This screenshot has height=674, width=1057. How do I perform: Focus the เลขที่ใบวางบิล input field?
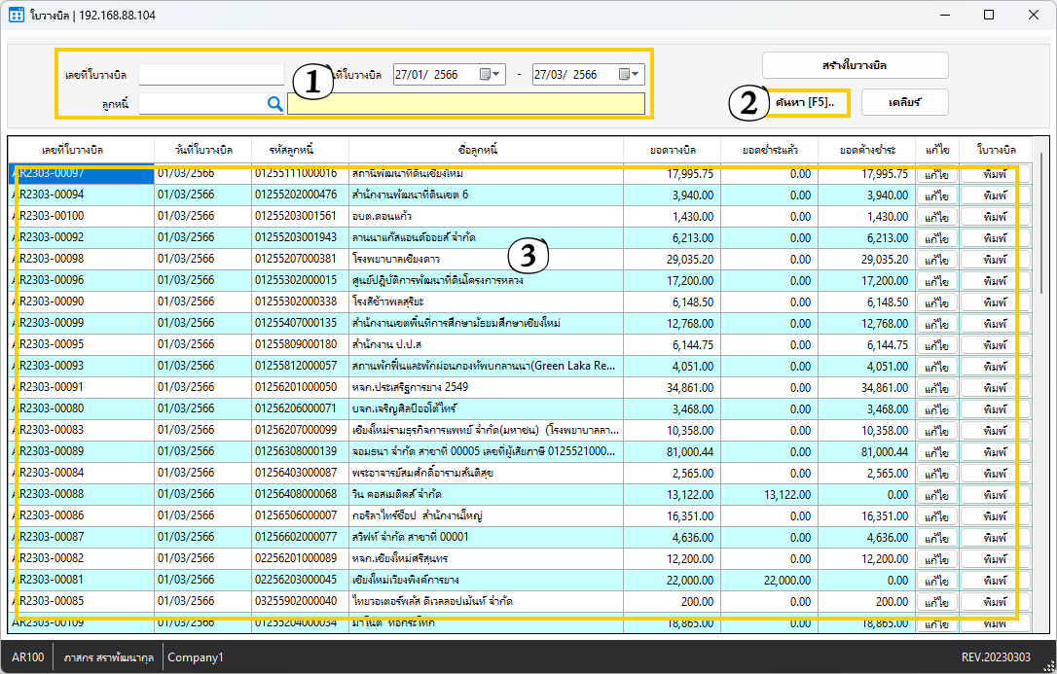click(x=211, y=75)
